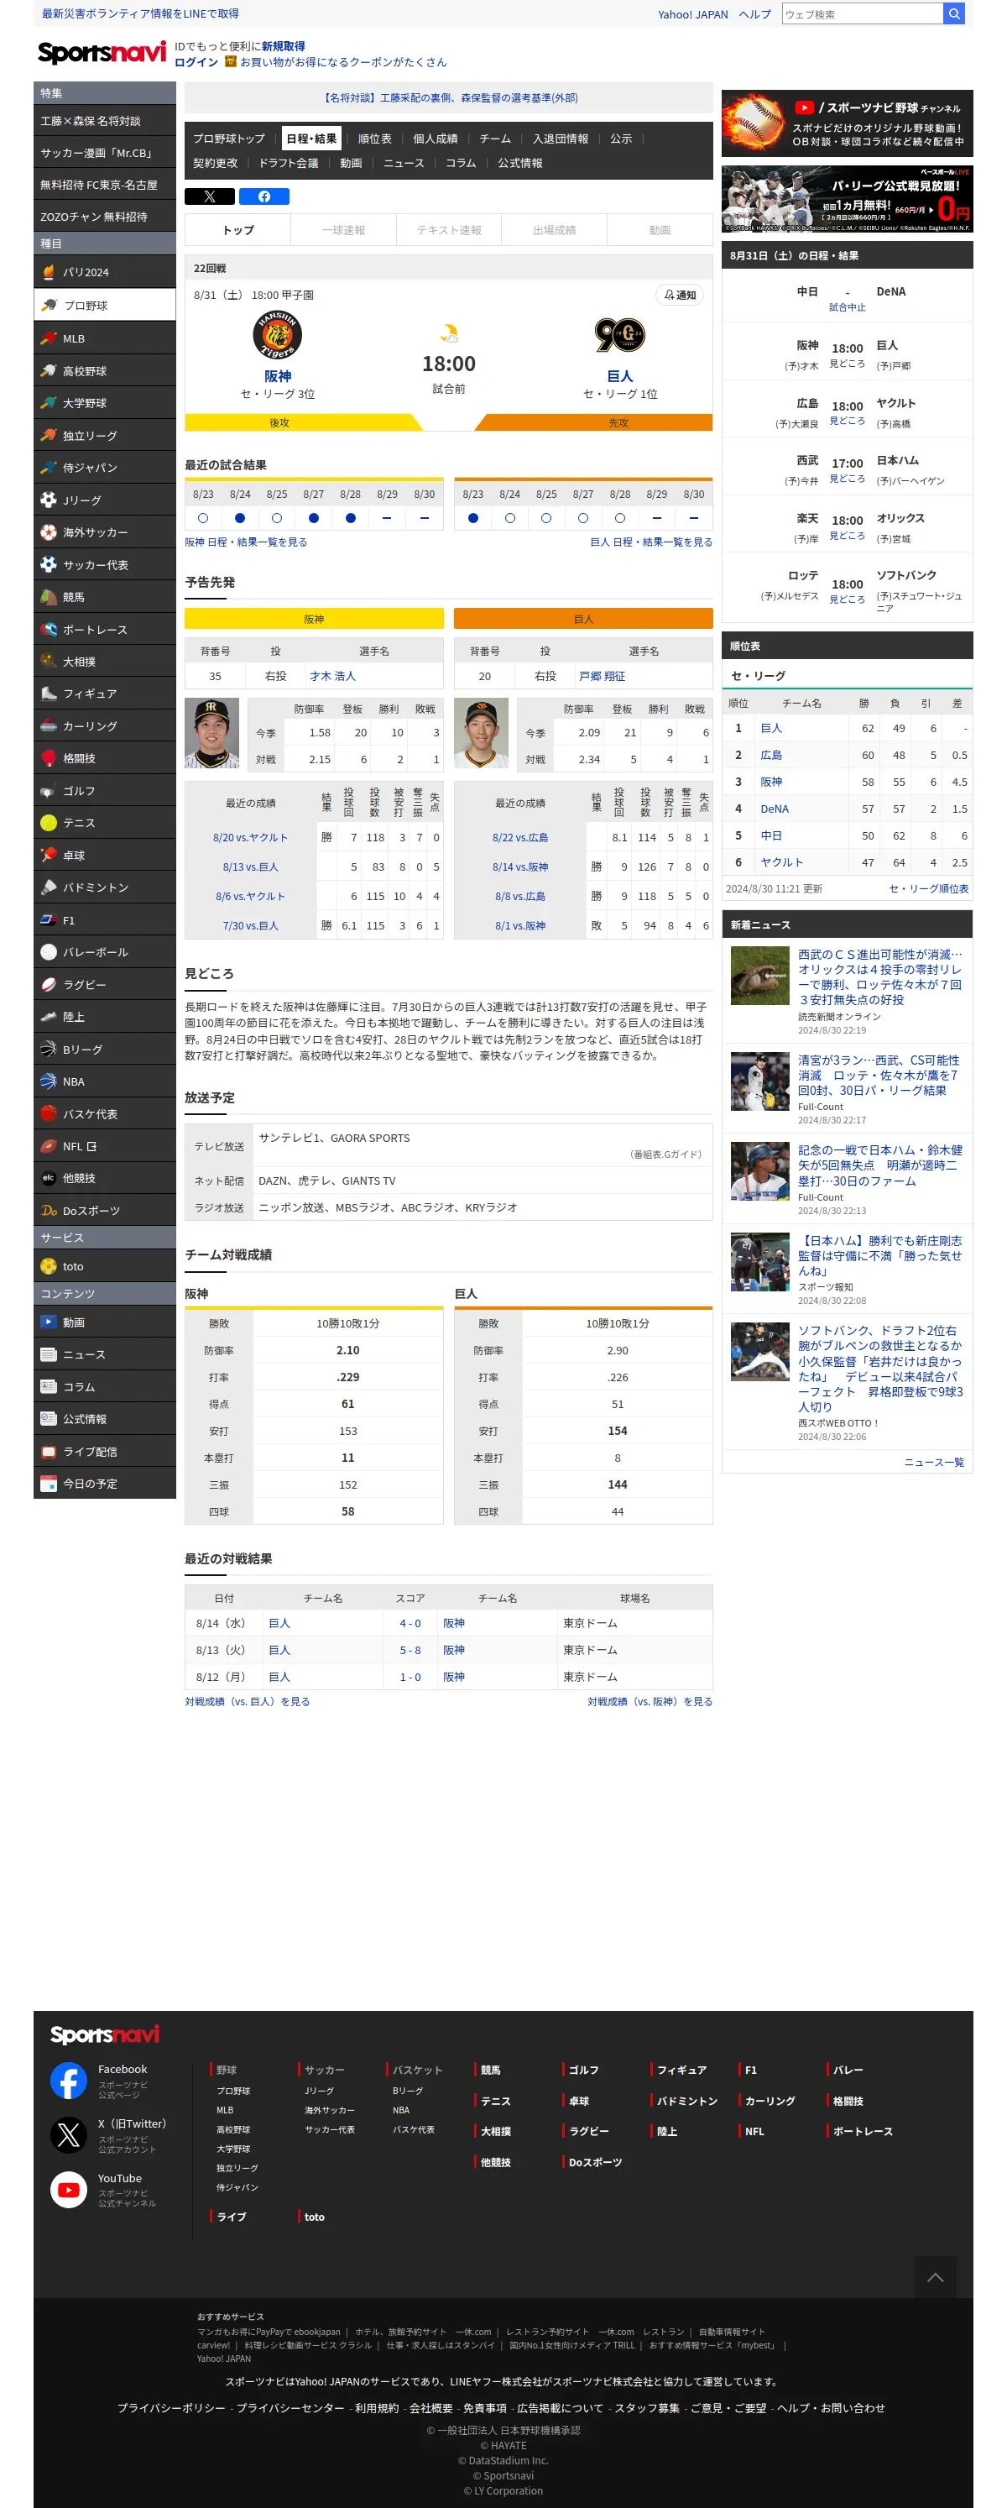Viewport: 1007px width, 2508px height.
Task: Click the Hanshin Tigers team logo
Action: [x=277, y=336]
